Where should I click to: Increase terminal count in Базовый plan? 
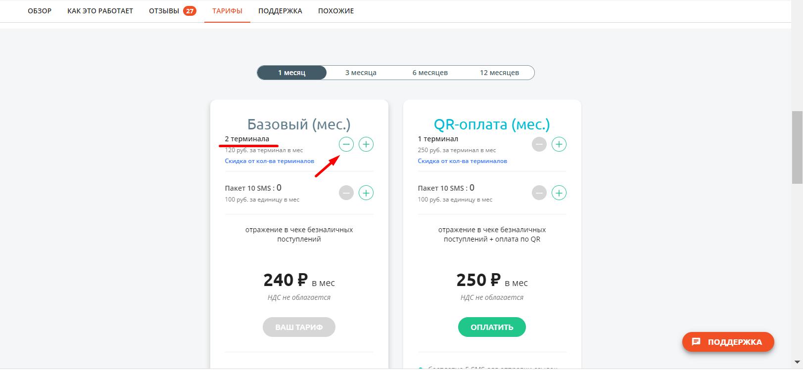pyautogui.click(x=366, y=144)
